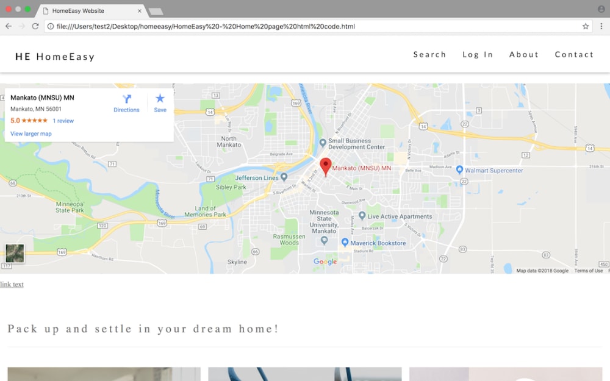Open the Contact nav item
Image resolution: width=610 pixels, height=381 pixels.
pos(574,55)
